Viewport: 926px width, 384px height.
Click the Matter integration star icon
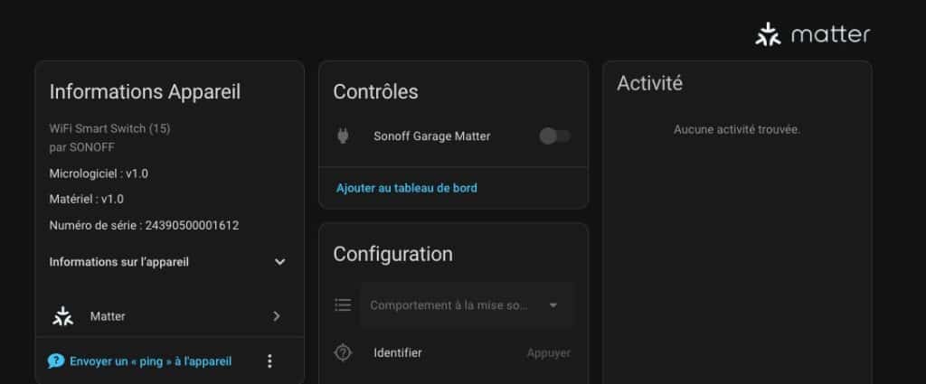62,316
